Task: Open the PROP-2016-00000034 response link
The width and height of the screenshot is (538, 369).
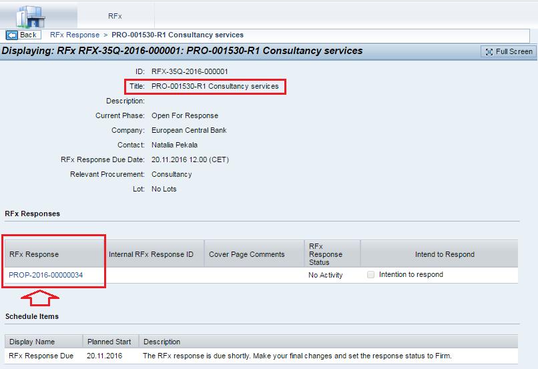Action: (x=45, y=275)
